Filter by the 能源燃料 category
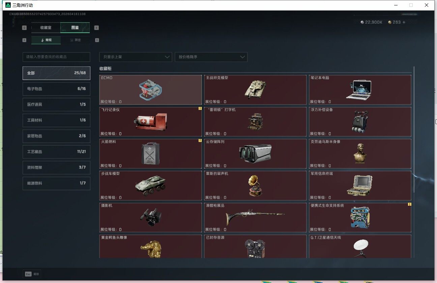The height and width of the screenshot is (283, 437). click(x=56, y=183)
